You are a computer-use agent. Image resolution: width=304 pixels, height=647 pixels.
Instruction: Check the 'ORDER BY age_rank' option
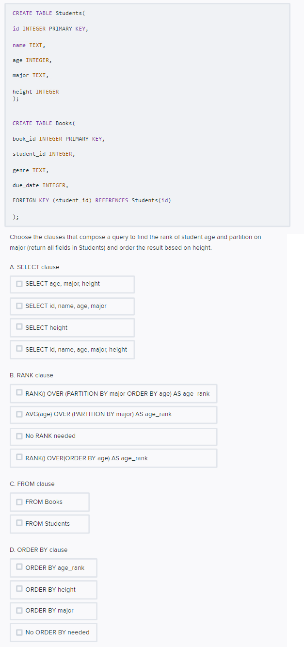pos(19,567)
